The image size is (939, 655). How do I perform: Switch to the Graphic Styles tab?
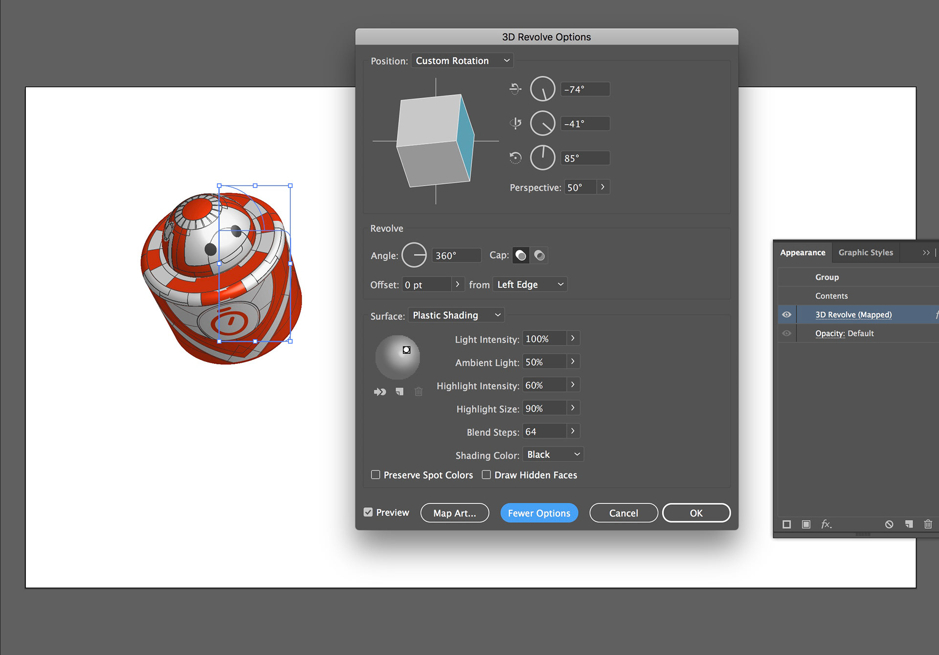tap(865, 252)
